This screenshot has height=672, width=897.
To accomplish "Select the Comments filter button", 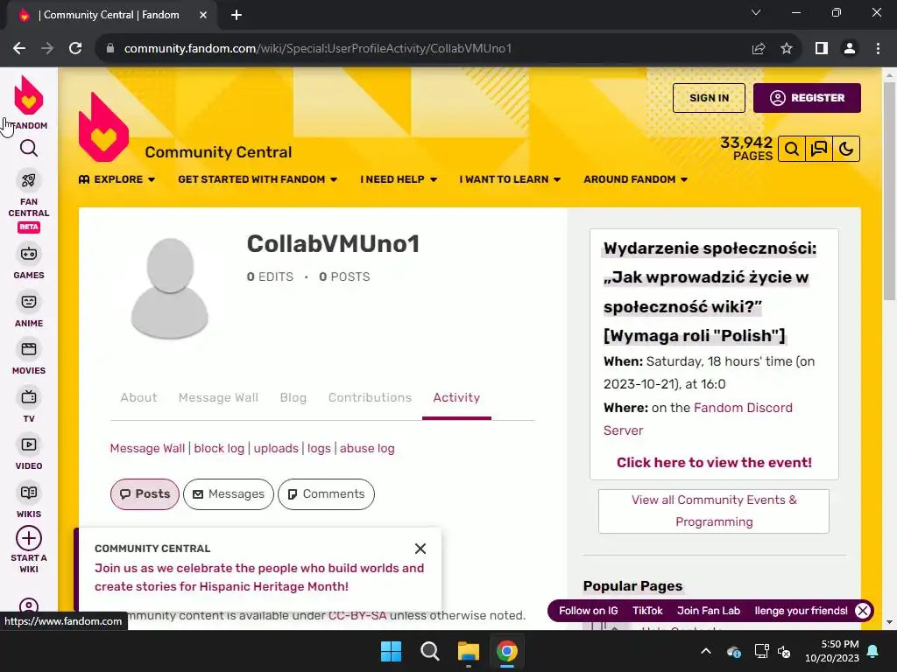I will point(326,494).
